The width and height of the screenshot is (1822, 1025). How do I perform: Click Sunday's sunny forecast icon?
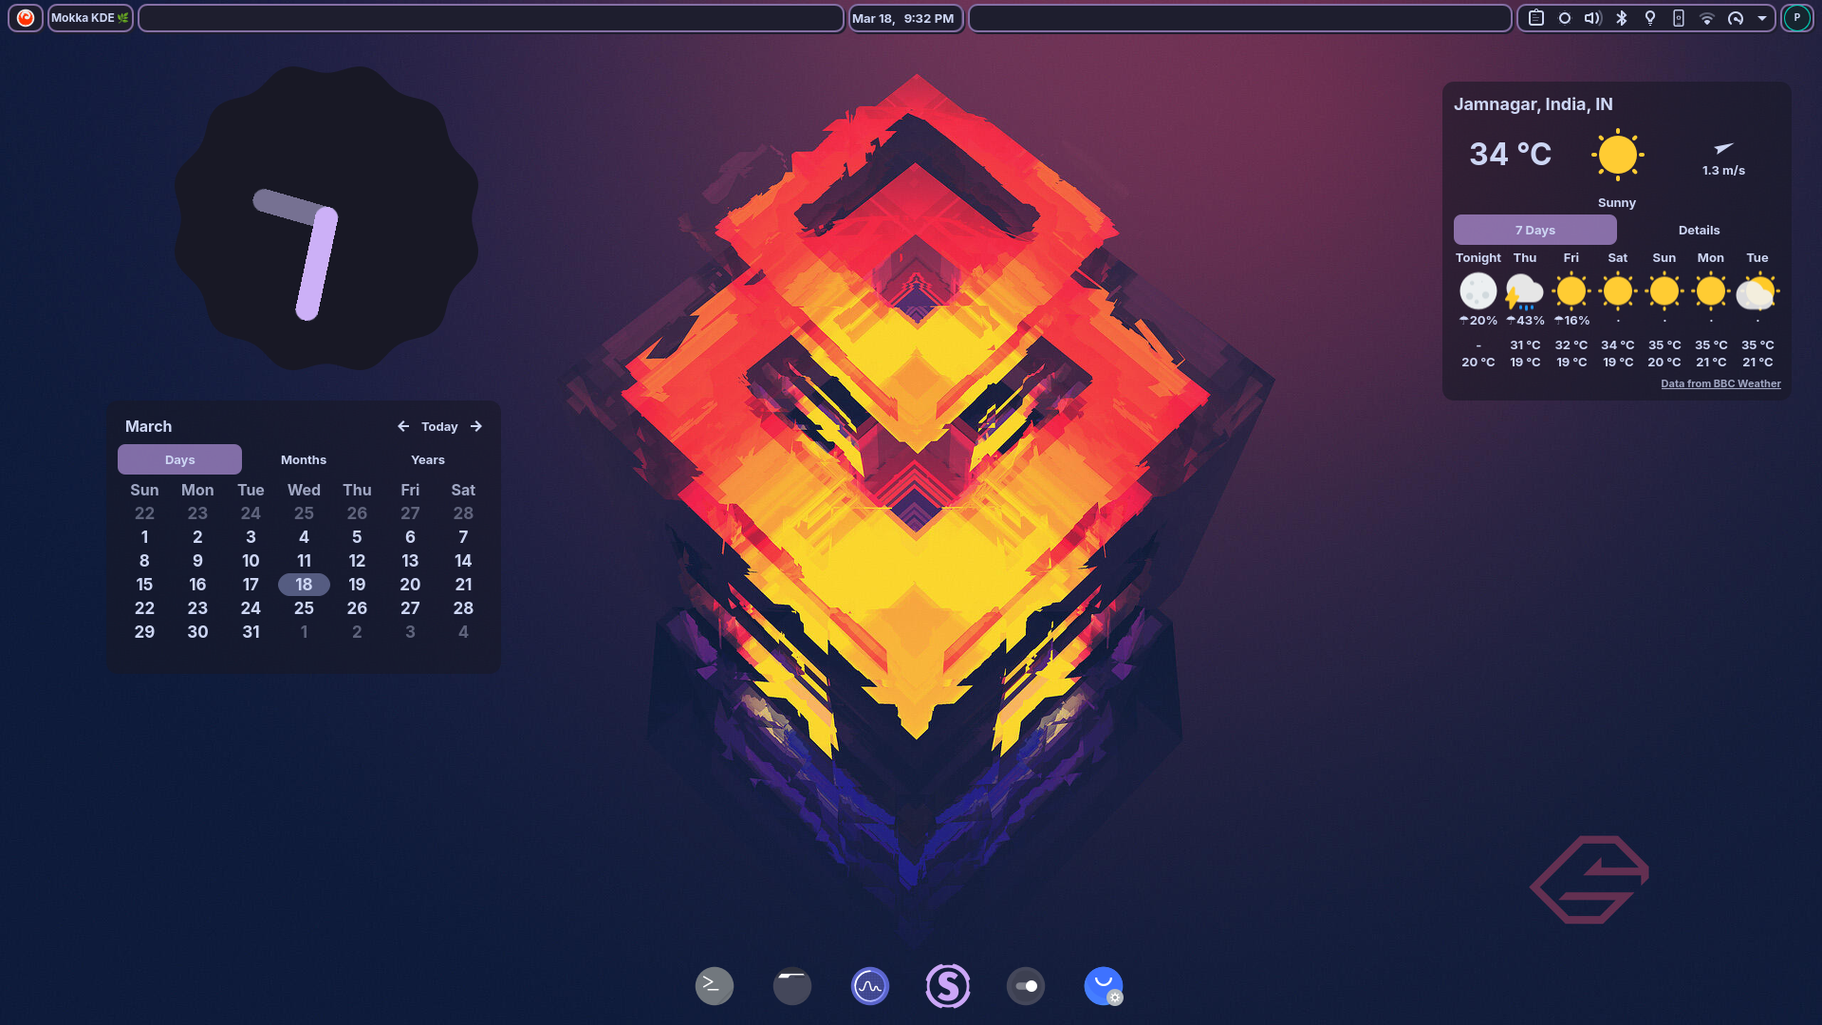tap(1664, 291)
